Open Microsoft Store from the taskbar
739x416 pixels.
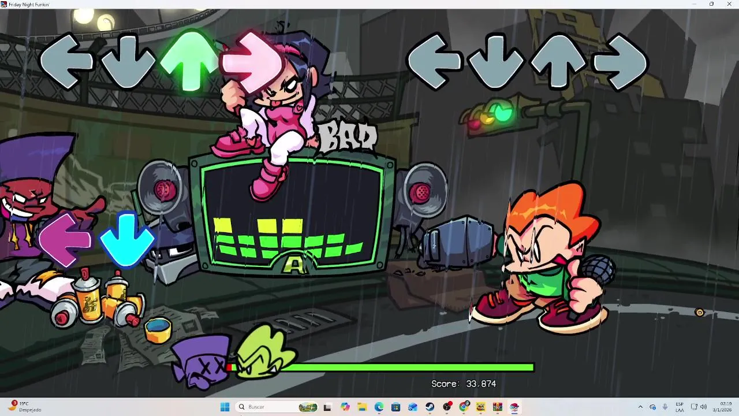click(395, 407)
